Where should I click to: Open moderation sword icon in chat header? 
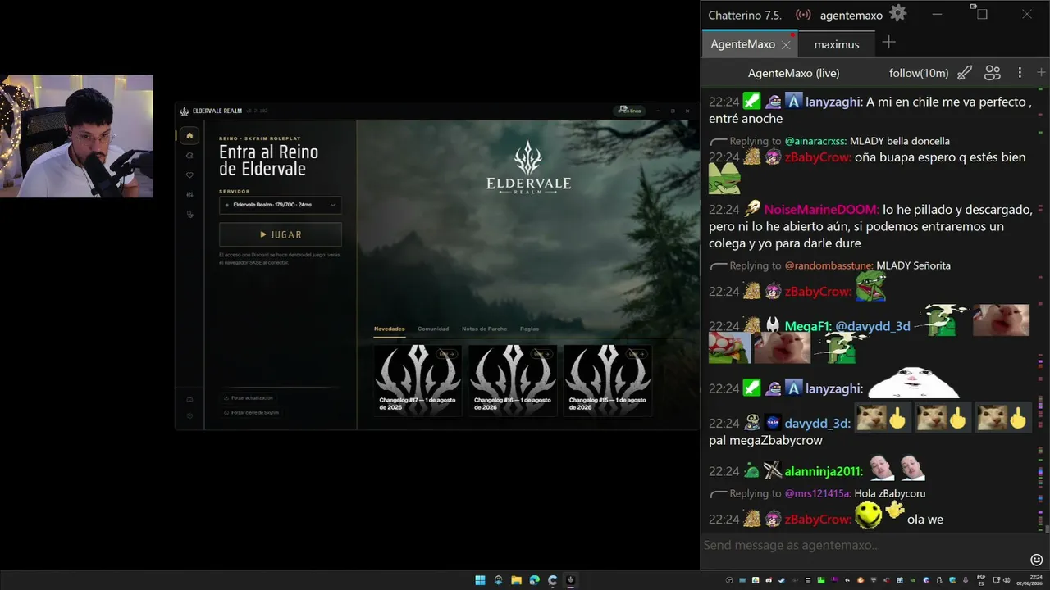point(965,73)
